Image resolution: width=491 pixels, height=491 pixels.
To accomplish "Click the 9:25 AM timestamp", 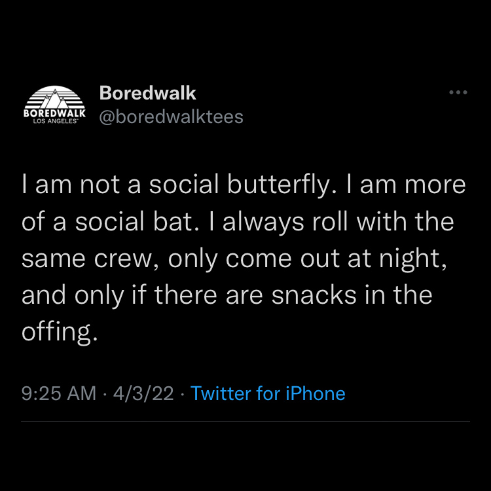I will coord(58,393).
